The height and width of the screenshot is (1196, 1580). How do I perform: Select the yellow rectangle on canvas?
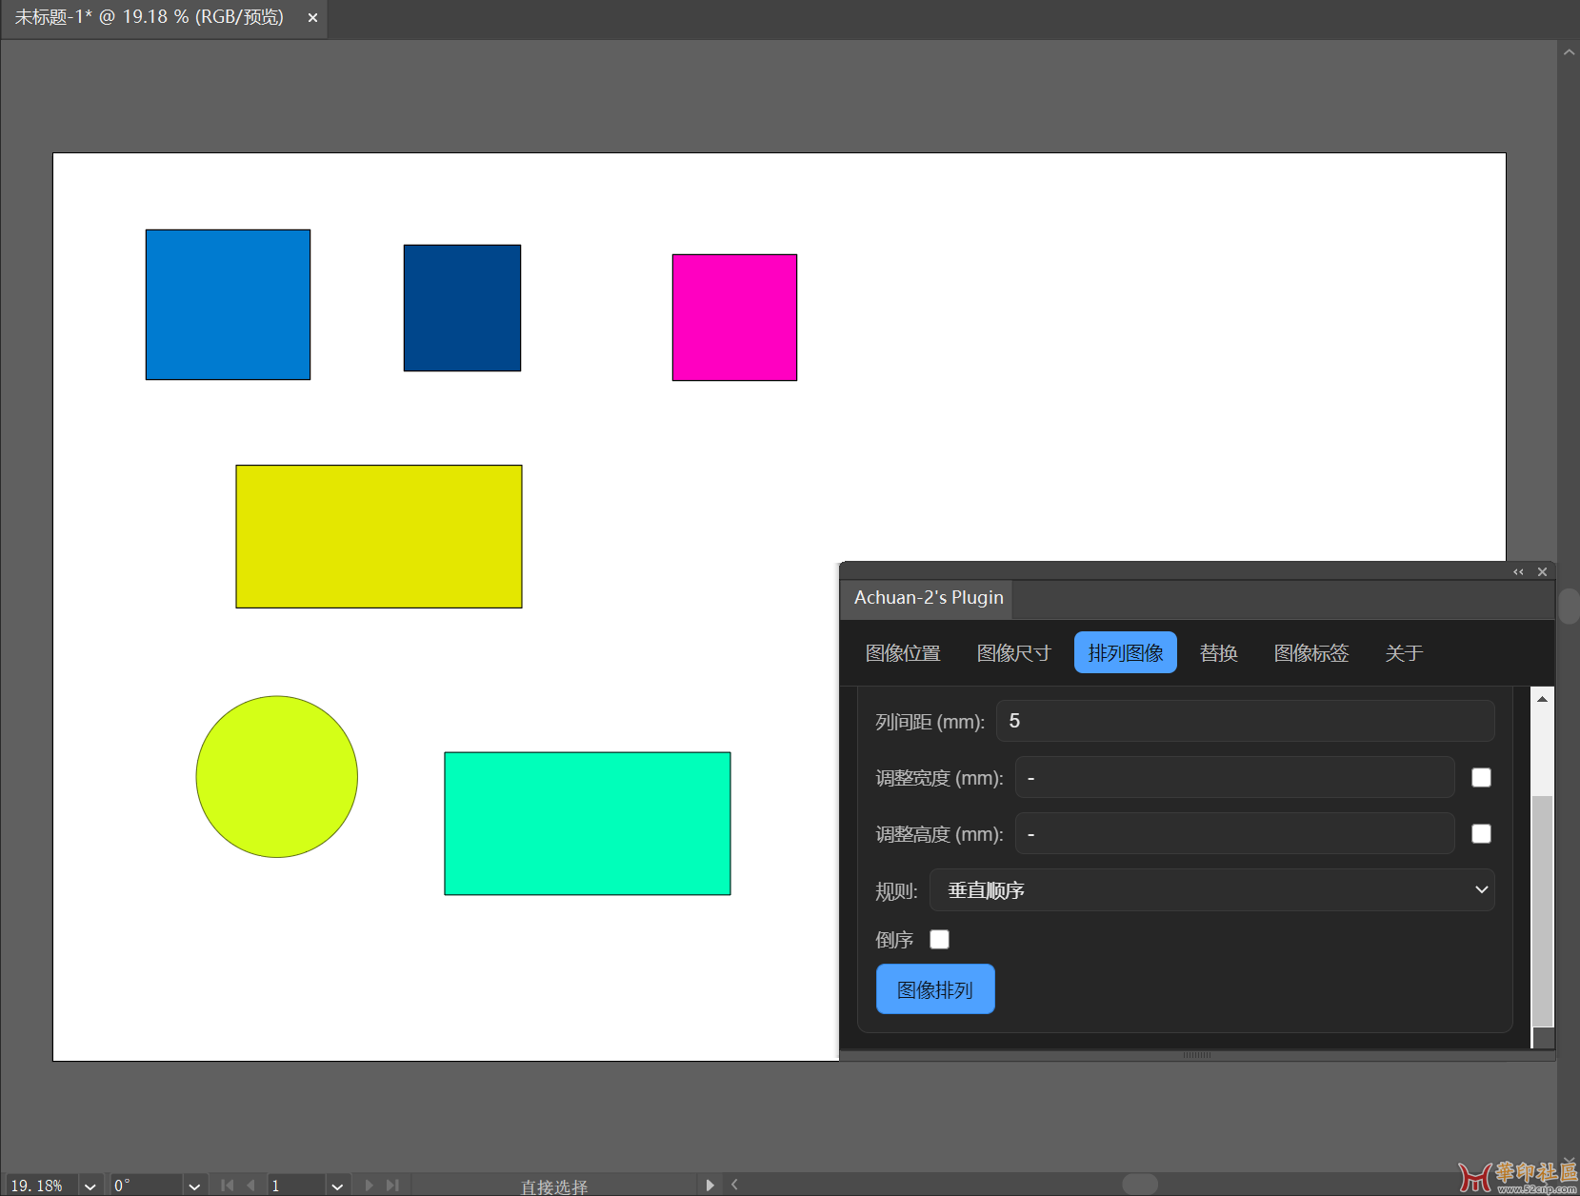(x=379, y=536)
